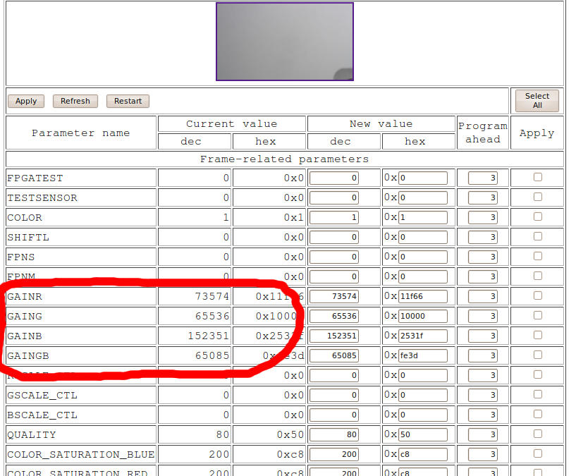This screenshot has width=576, height=476.
Task: Tick the Apply checkbox for COLOR
Action: (x=537, y=217)
